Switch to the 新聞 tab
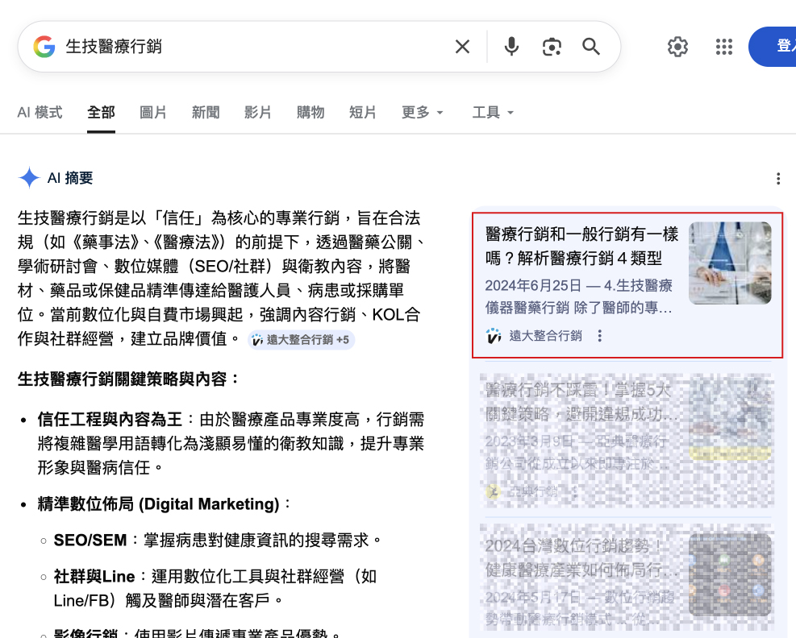796x638 pixels. point(206,113)
